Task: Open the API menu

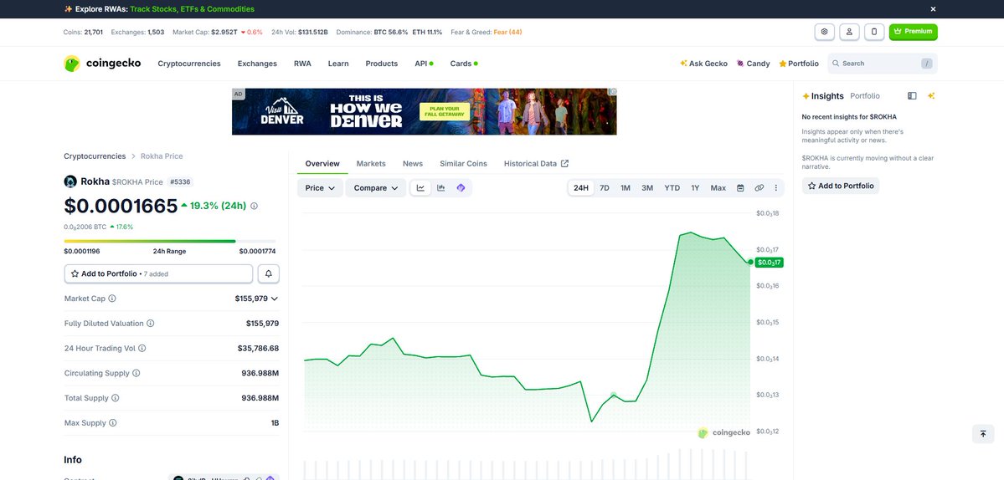Action: (x=424, y=64)
